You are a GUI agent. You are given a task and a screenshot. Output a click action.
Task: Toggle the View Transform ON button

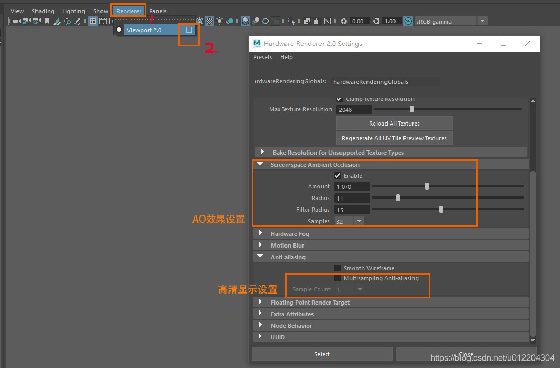408,22
